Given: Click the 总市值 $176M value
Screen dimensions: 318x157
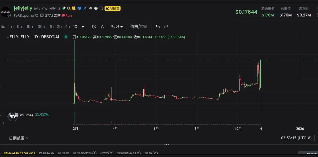Looking at the screenshot, I should (x=286, y=15).
